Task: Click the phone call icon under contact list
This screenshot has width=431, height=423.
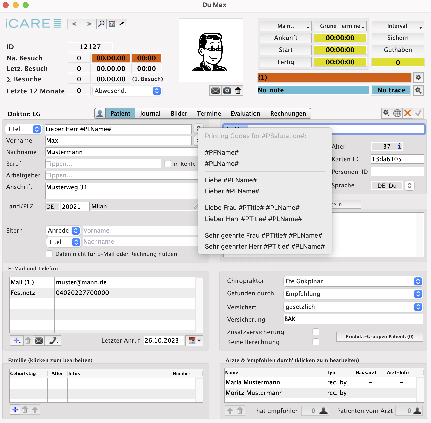Action: tap(53, 341)
